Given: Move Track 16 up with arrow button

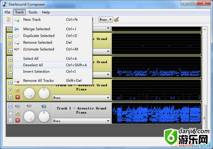Looking at the screenshot, I should (x=10, y=83).
